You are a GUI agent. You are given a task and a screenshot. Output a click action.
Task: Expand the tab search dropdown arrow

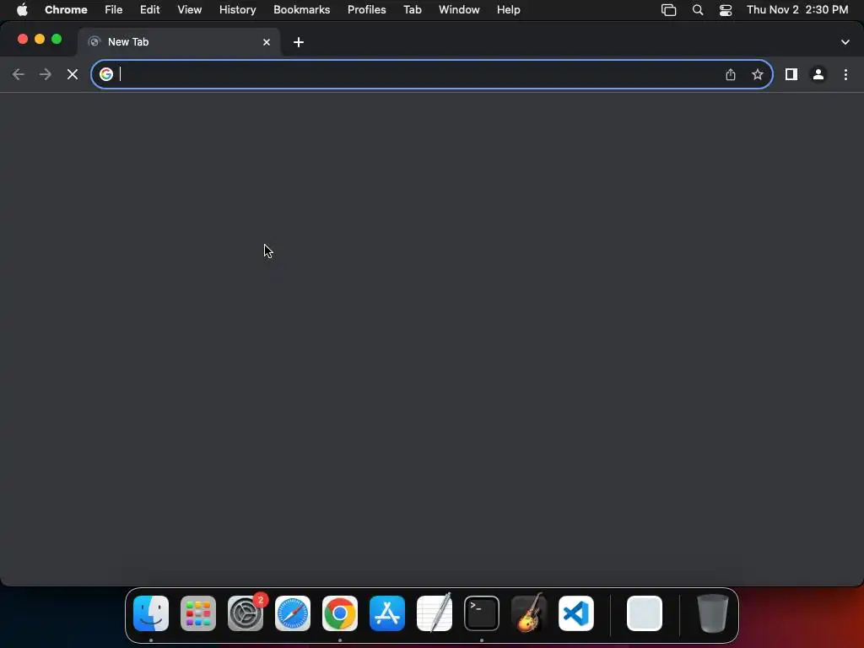[x=845, y=42]
